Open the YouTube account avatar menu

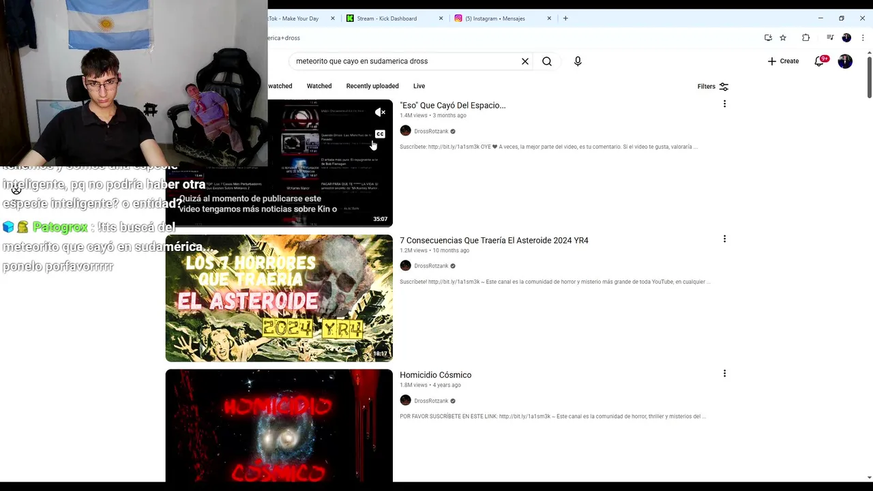click(x=845, y=61)
